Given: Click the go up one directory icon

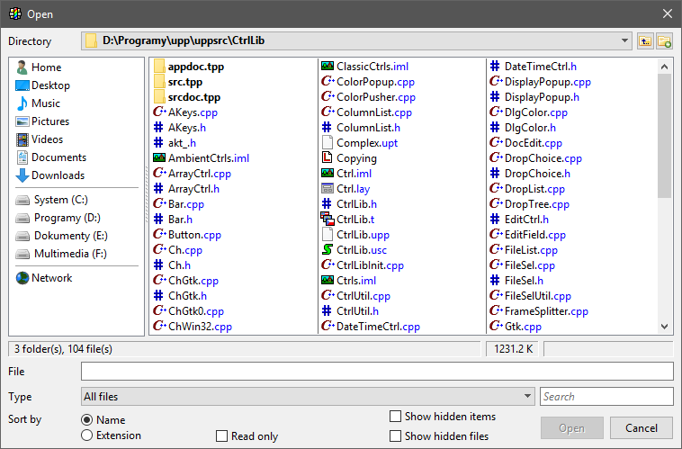Looking at the screenshot, I should point(645,41).
